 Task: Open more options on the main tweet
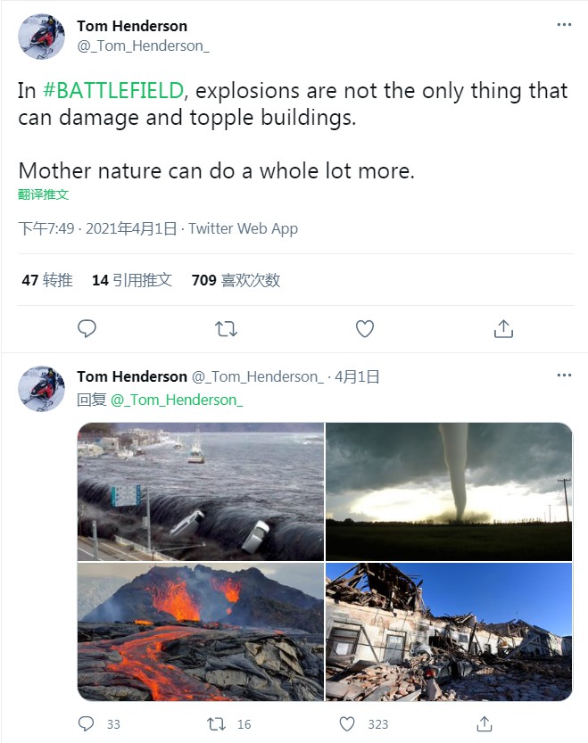click(564, 25)
